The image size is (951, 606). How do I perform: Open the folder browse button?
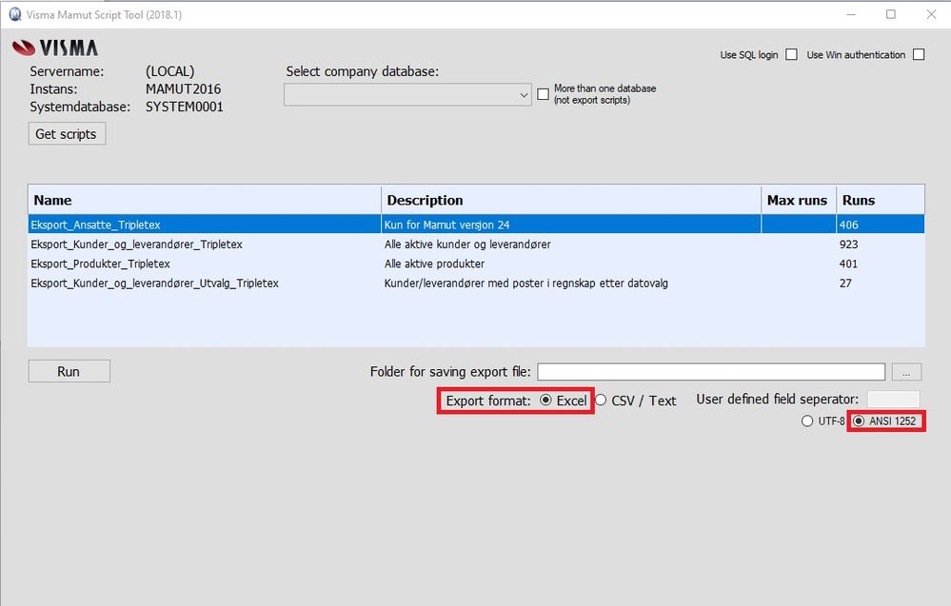[906, 372]
